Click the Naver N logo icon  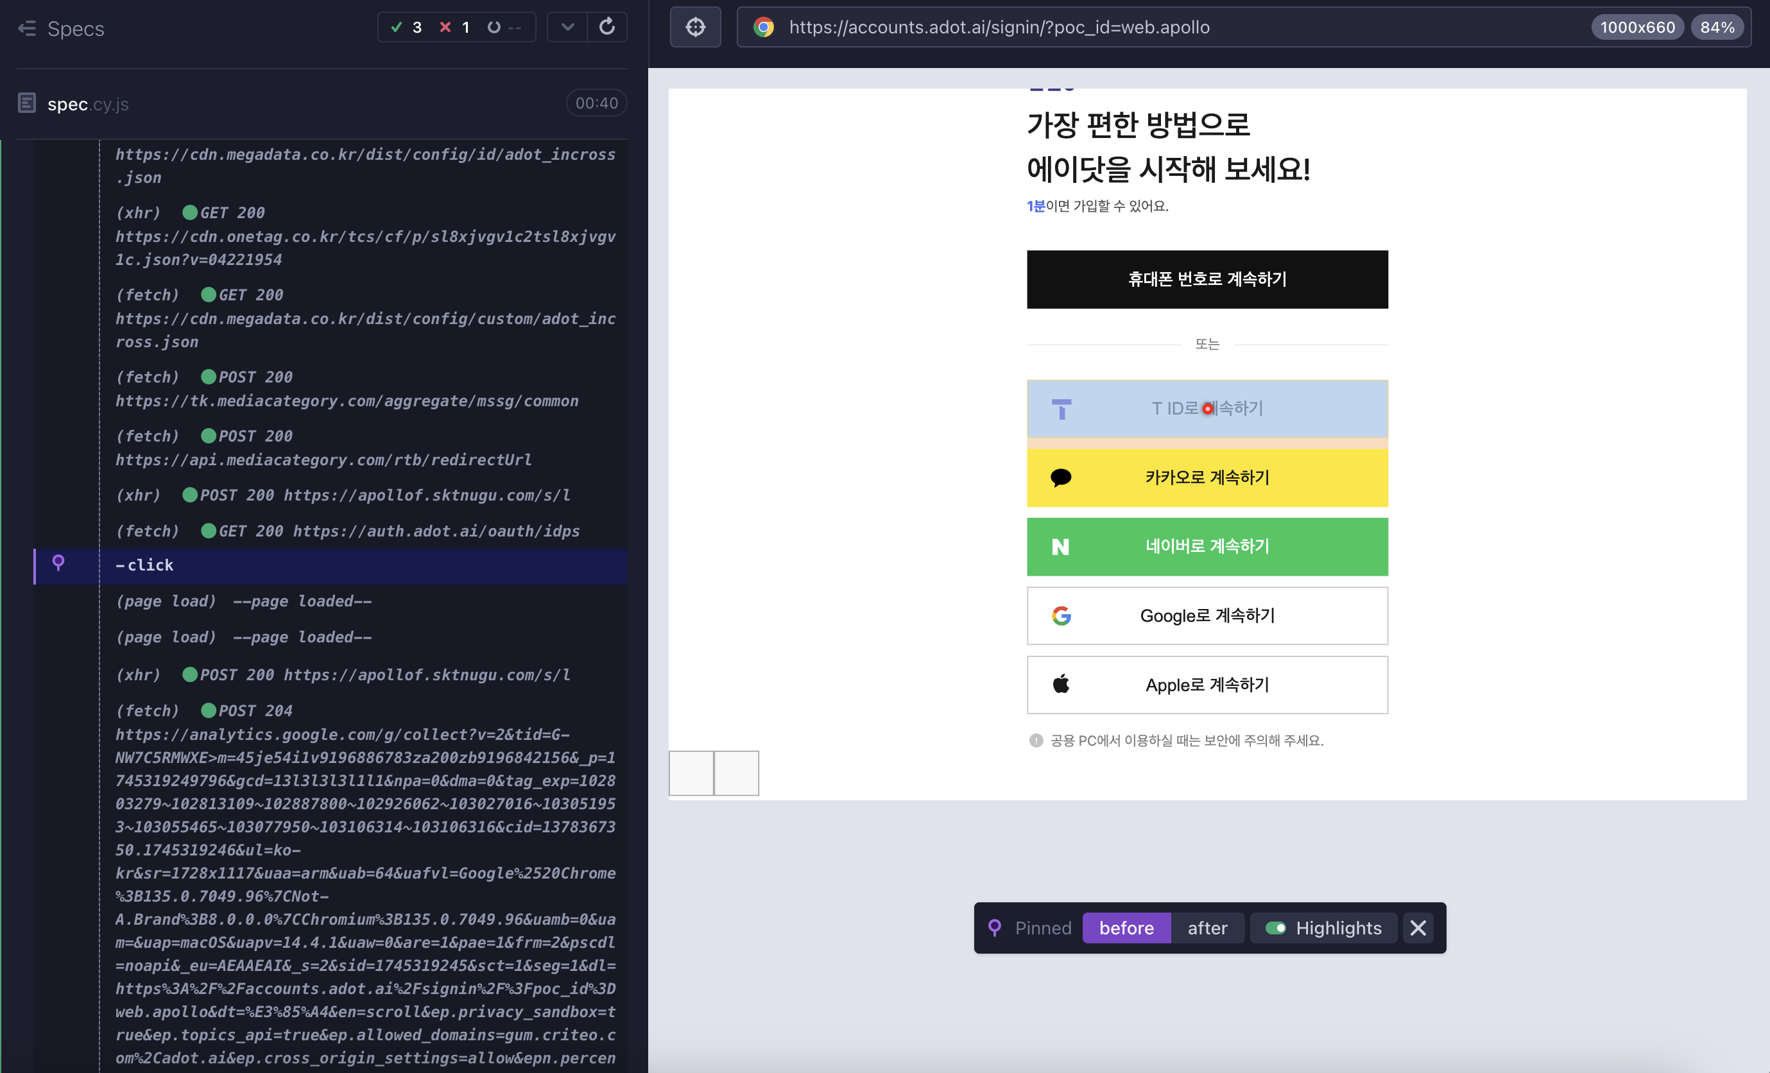point(1060,547)
